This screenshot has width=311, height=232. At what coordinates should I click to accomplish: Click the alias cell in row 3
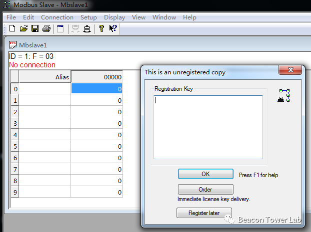[x=45, y=123]
